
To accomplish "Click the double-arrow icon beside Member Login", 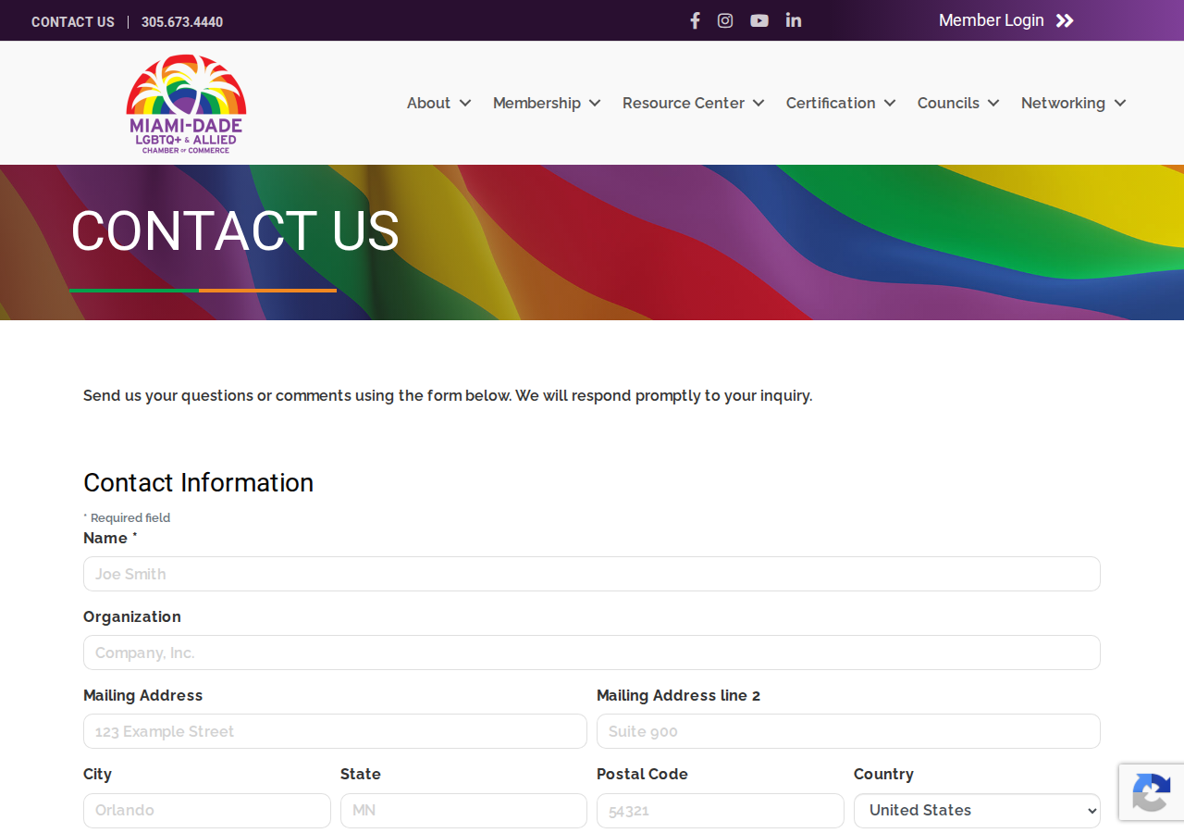I will click(1065, 20).
